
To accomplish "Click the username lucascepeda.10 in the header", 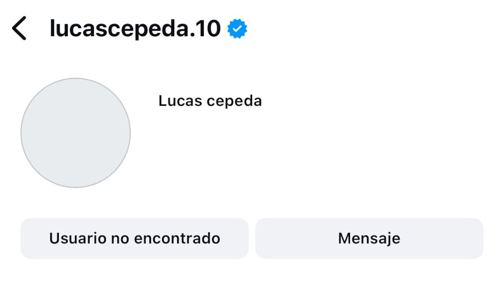I will click(134, 28).
